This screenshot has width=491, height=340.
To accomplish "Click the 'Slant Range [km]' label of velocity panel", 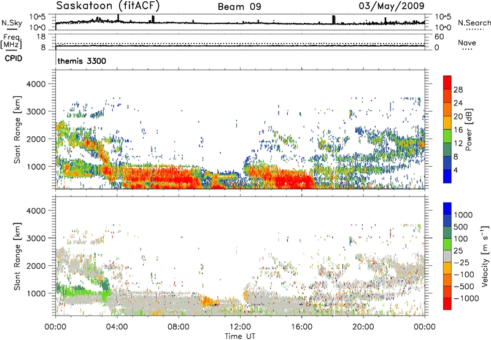I will click(17, 257).
